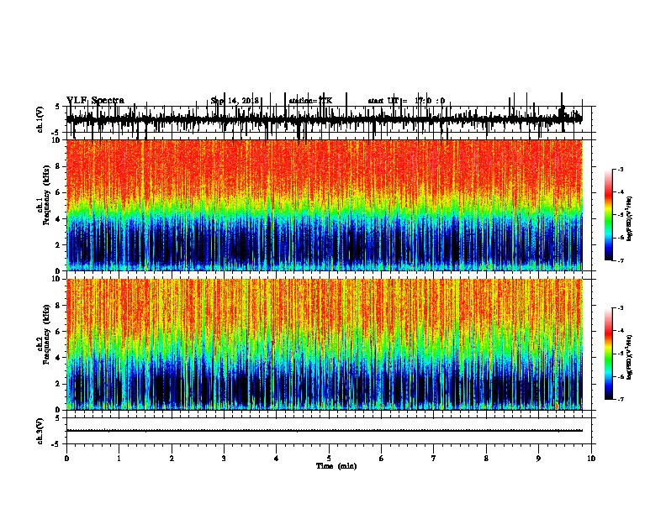
Task: Click the ch.1 'Frequency (kHz)' axis label
Action: pos(46,196)
